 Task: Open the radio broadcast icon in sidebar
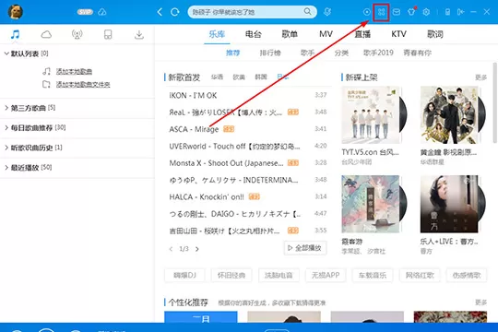click(x=77, y=34)
